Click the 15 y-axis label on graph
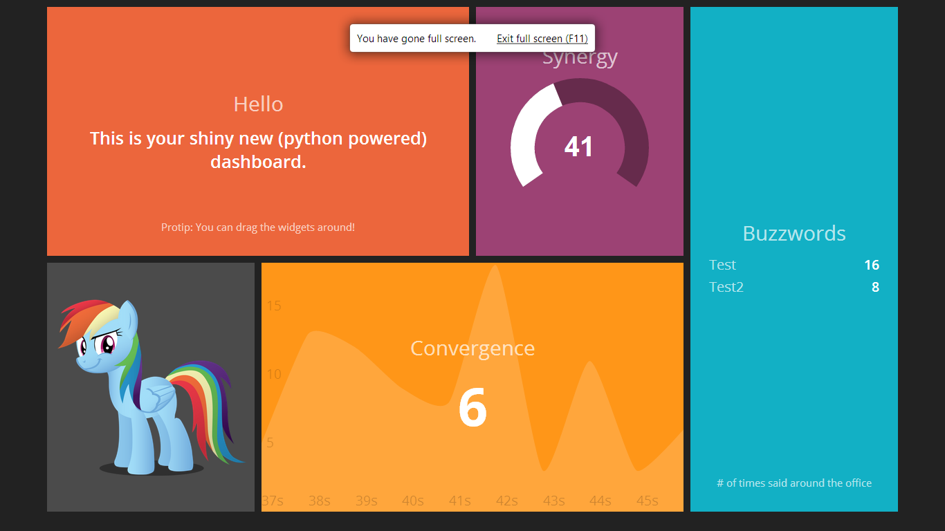The width and height of the screenshot is (945, 531). pyautogui.click(x=274, y=306)
